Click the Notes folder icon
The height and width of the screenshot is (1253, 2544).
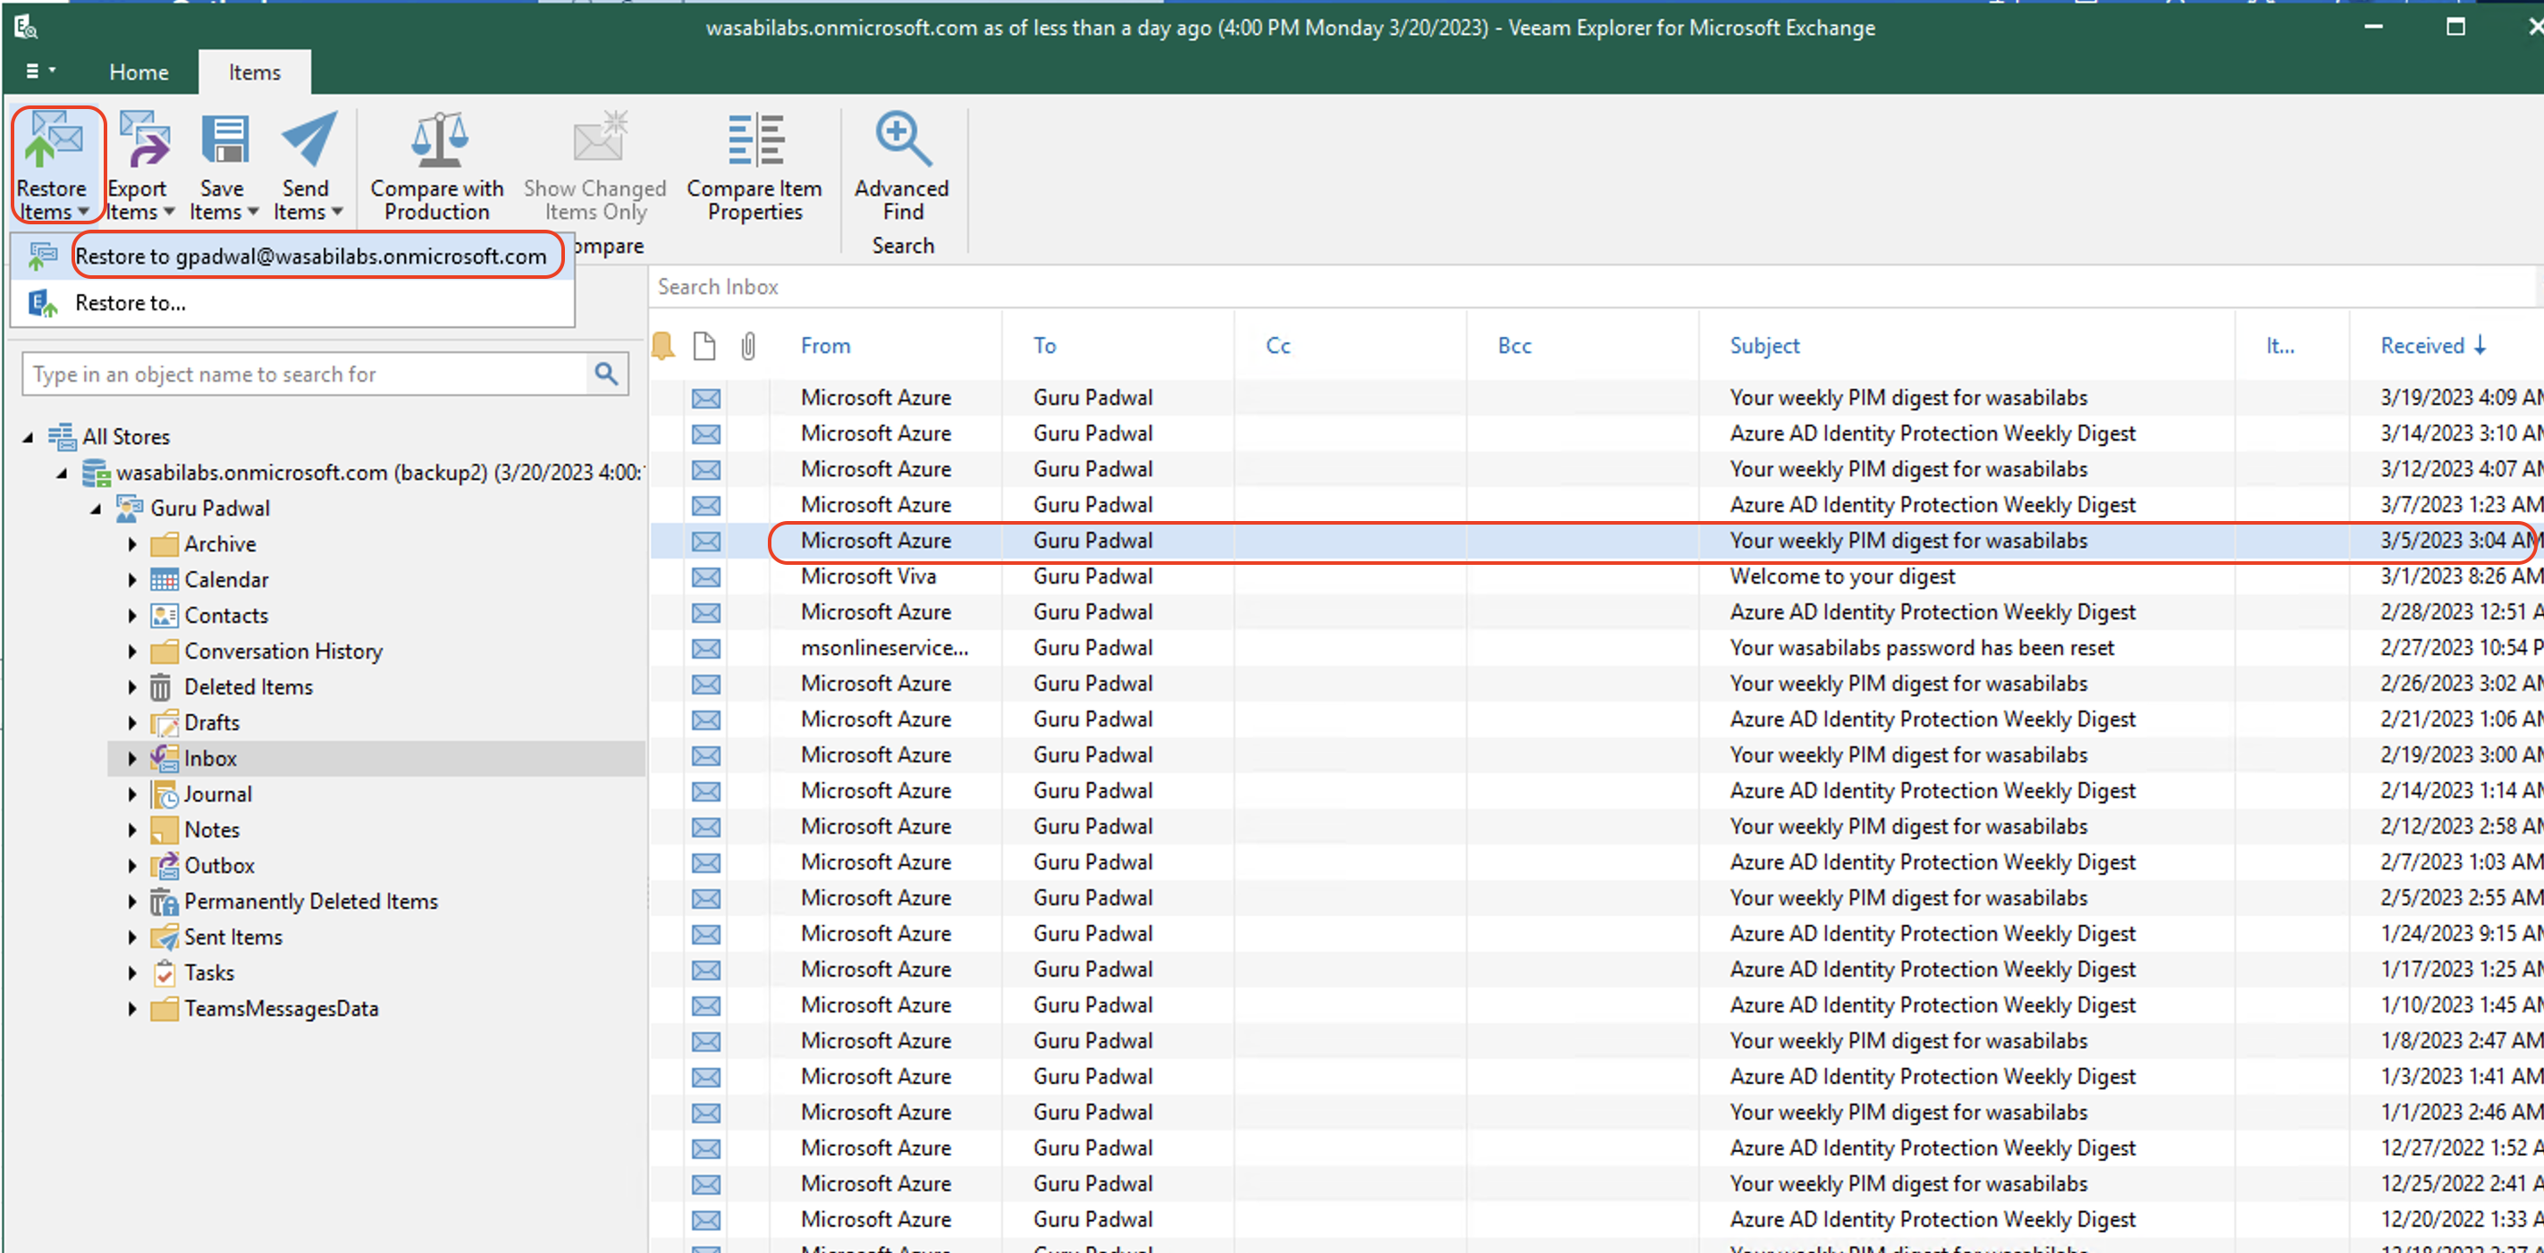(164, 829)
